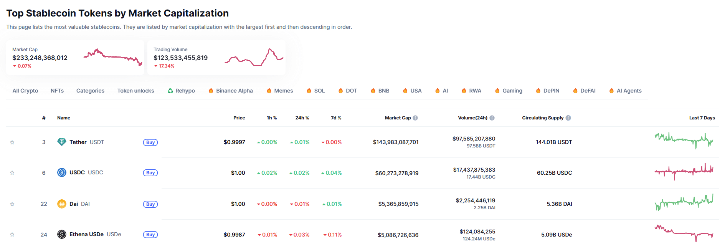Open Tether's last 7 days chart

[x=684, y=141]
